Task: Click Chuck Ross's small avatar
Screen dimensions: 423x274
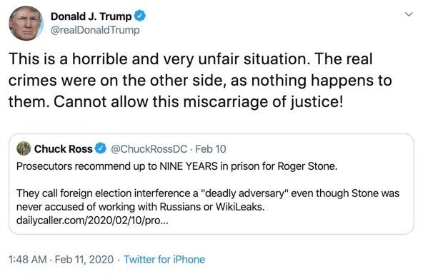Action: coord(24,148)
